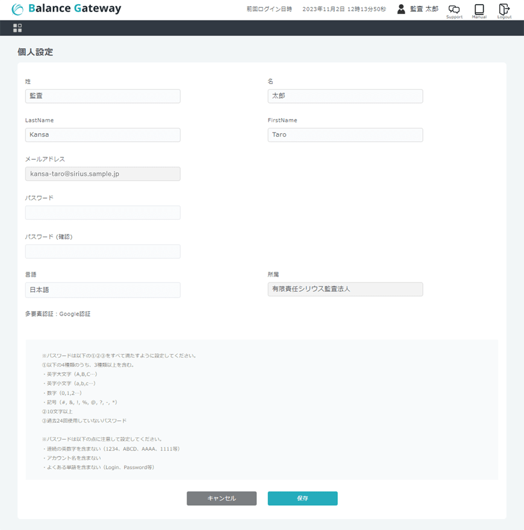Image resolution: width=524 pixels, height=530 pixels.
Task: Click the パスワード password field
Action: tap(102, 213)
